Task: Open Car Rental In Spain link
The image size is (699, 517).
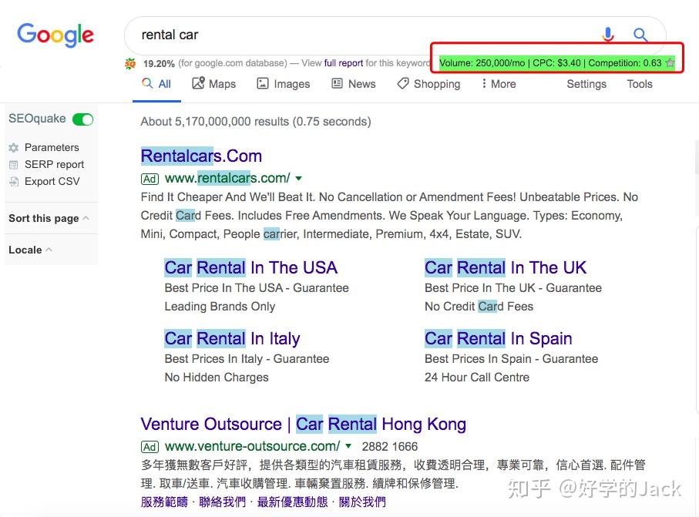Action: [x=498, y=339]
